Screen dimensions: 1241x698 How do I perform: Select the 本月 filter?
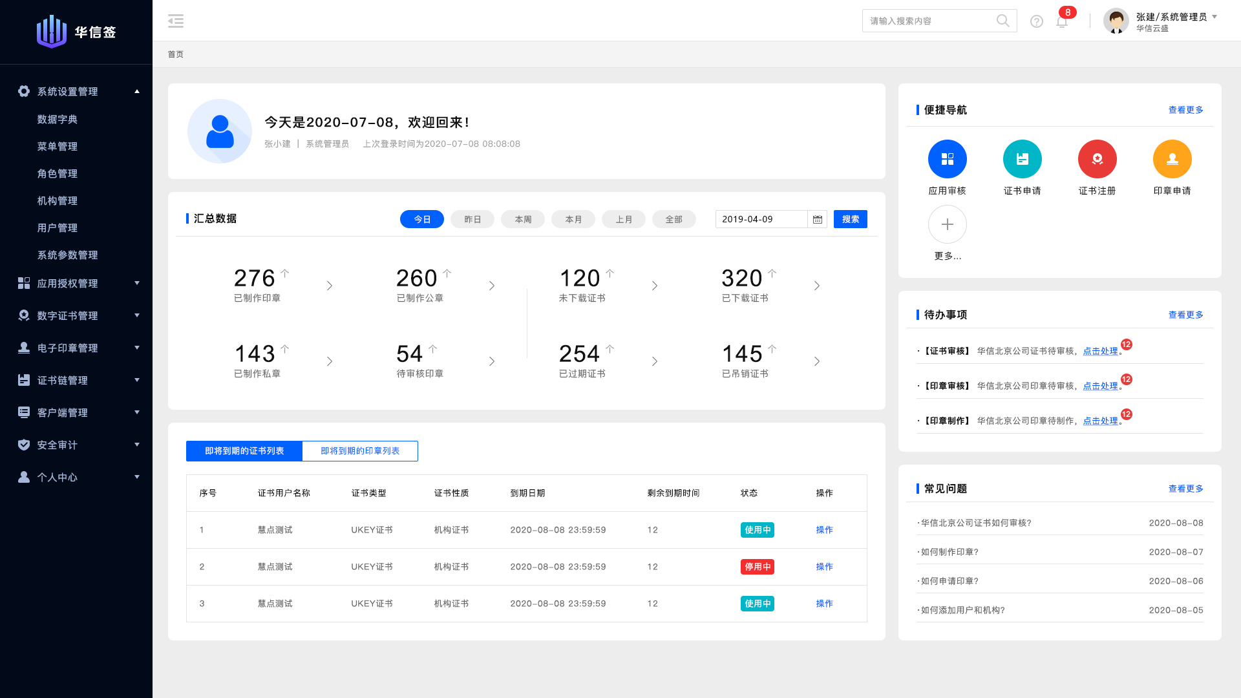coord(573,219)
